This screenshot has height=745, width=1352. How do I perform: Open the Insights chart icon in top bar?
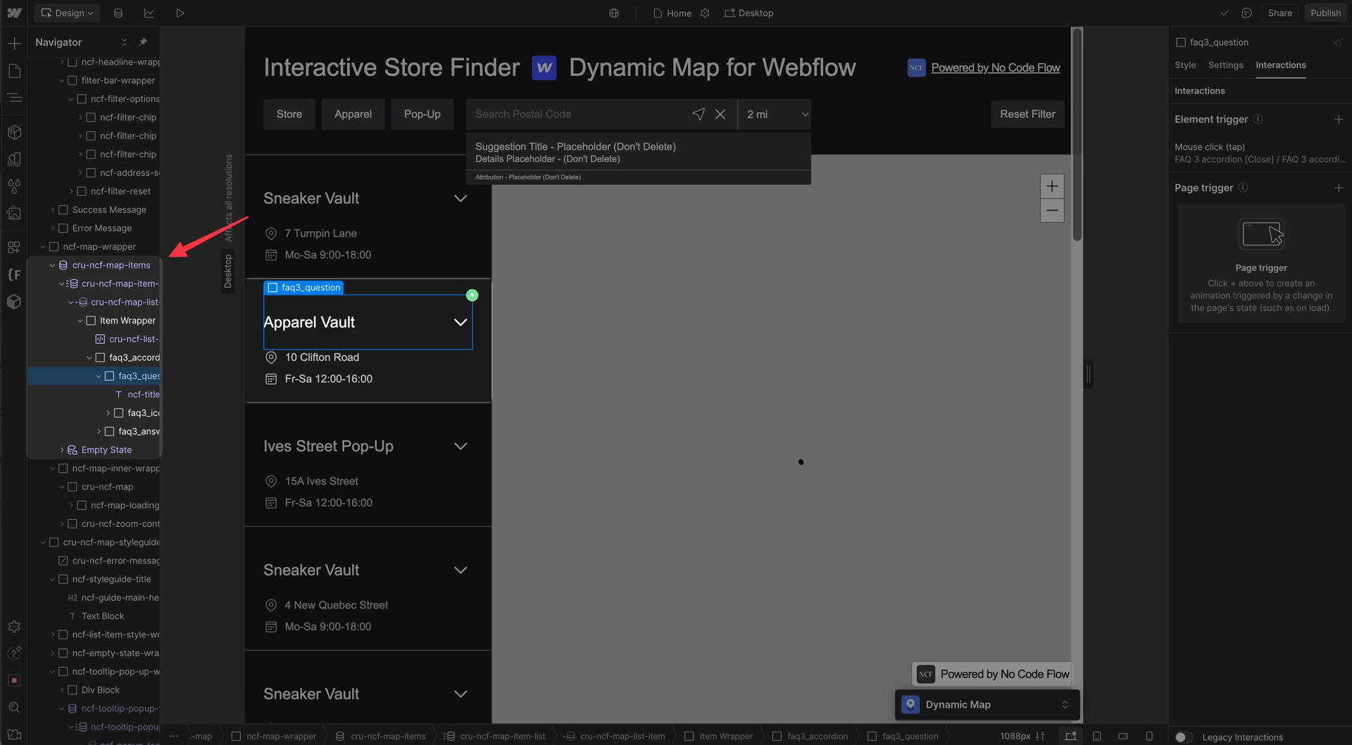click(149, 13)
